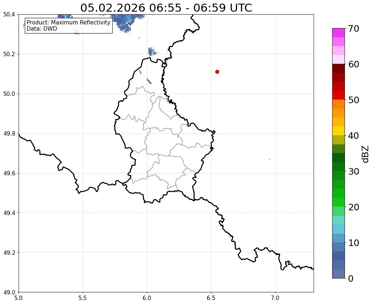
Task: Click latitude tick label 49.6
Action: tap(9, 174)
